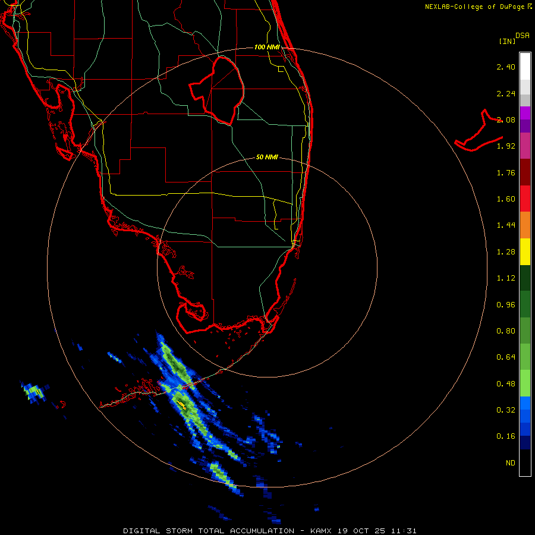Screen dimensions: 535x535
Task: Select the brightest light green swatch near 0.48
Action: (525, 383)
